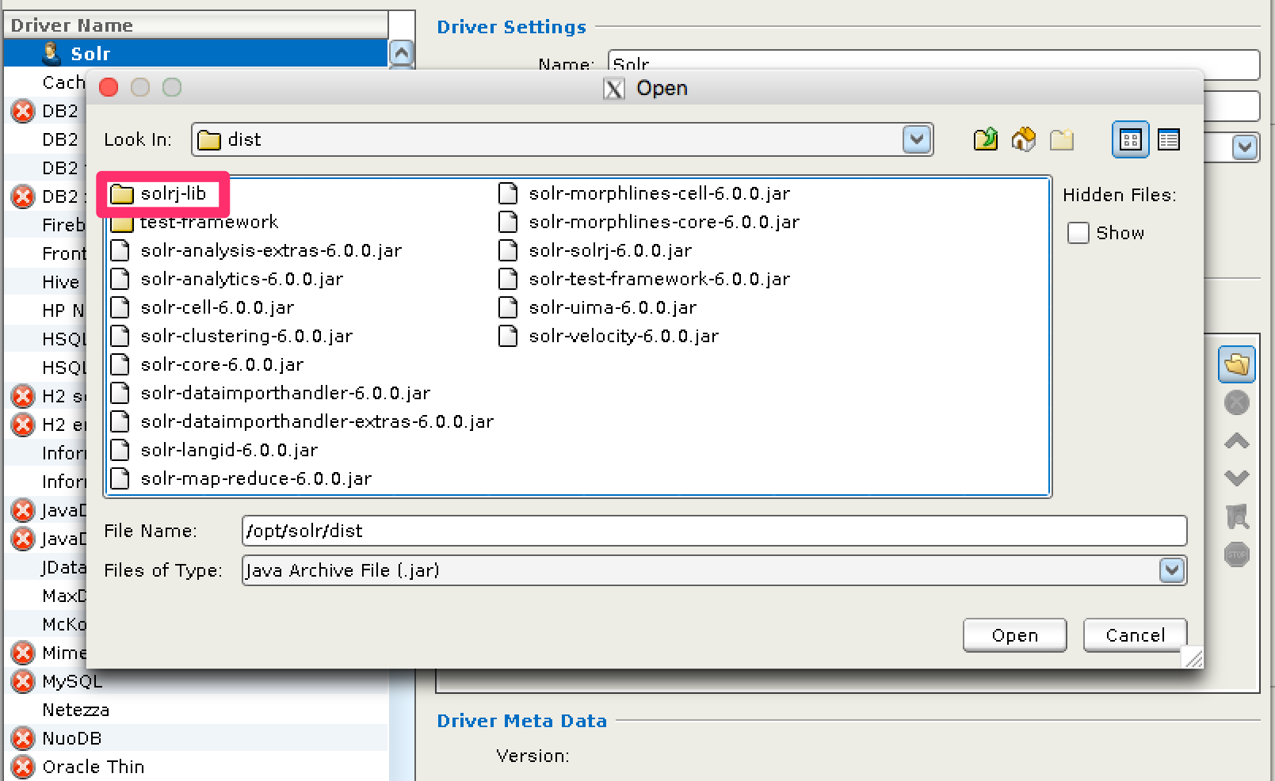Screen dimensions: 1275x781
Task: Select the Netezza driver entry
Action: click(75, 710)
